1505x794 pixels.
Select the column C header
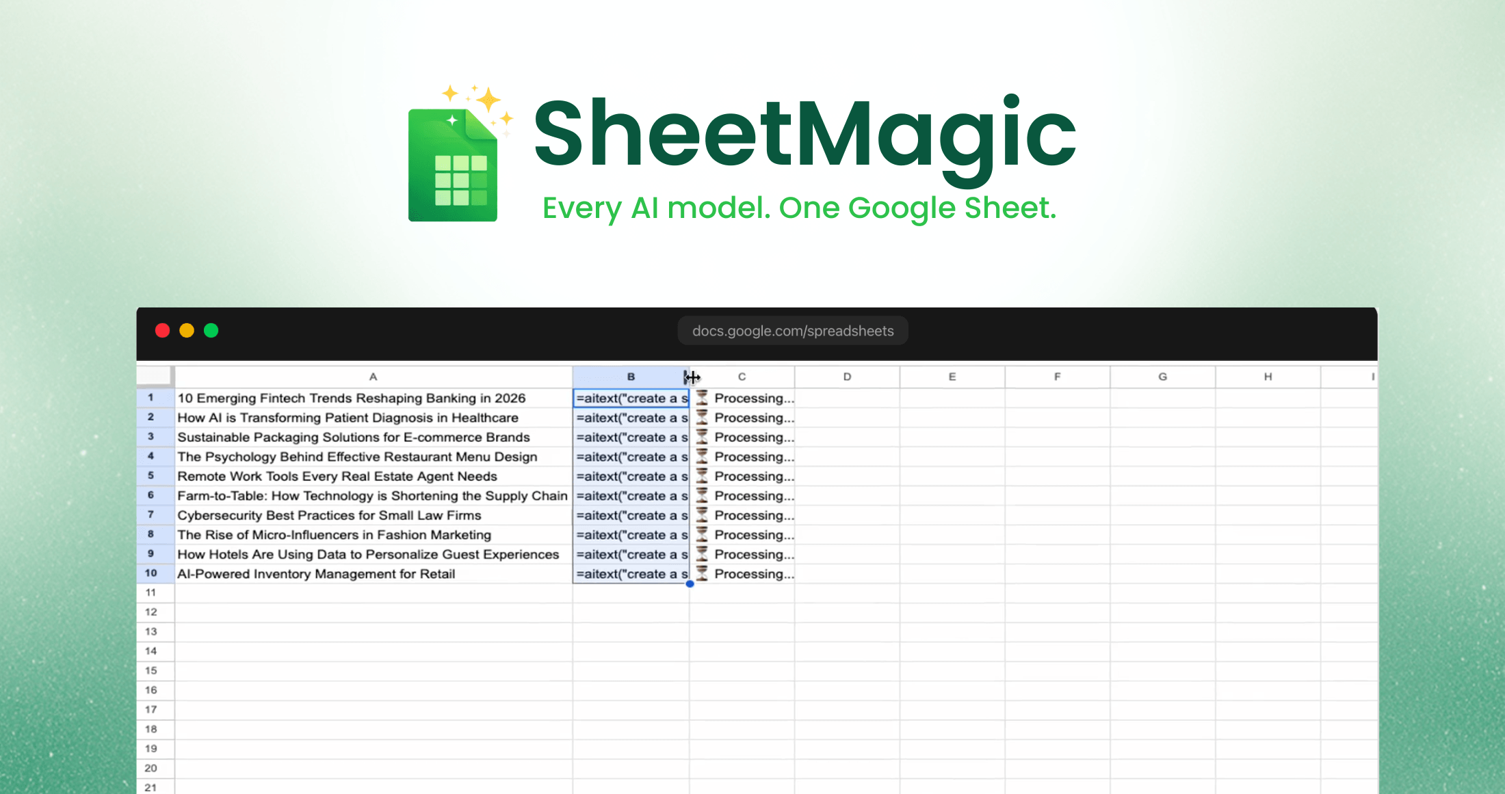point(742,377)
